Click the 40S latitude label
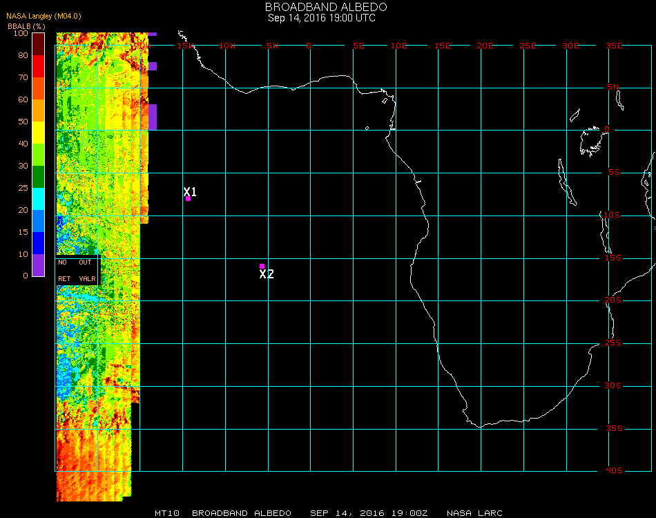This screenshot has height=518, width=656. tap(614, 471)
